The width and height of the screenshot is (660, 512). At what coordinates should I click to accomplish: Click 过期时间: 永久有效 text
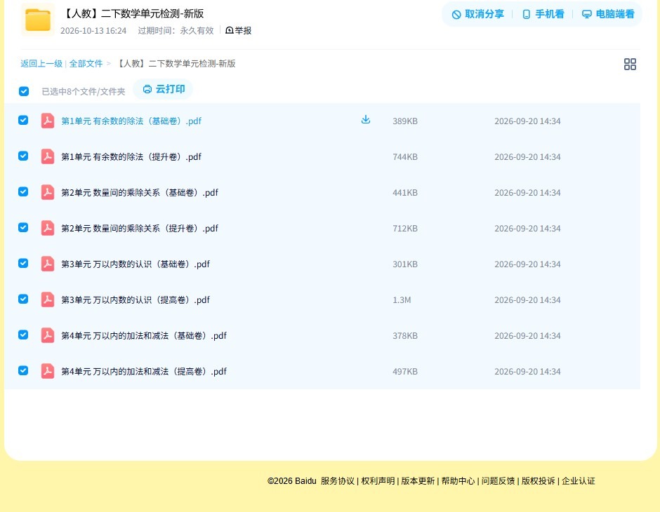pos(176,31)
